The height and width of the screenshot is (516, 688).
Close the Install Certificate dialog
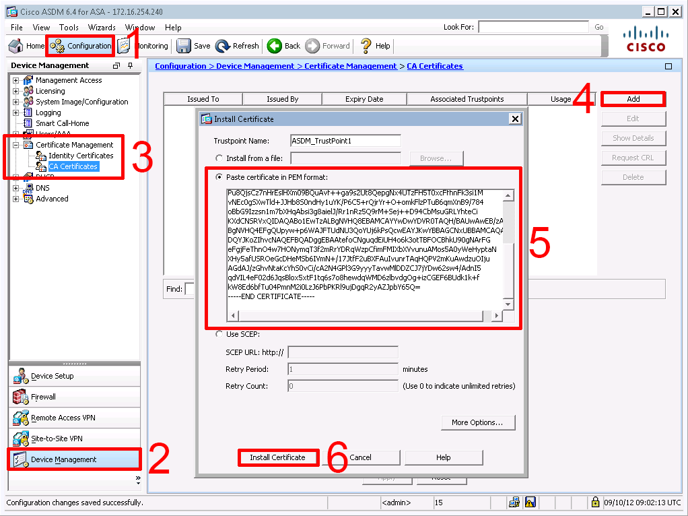coord(515,119)
